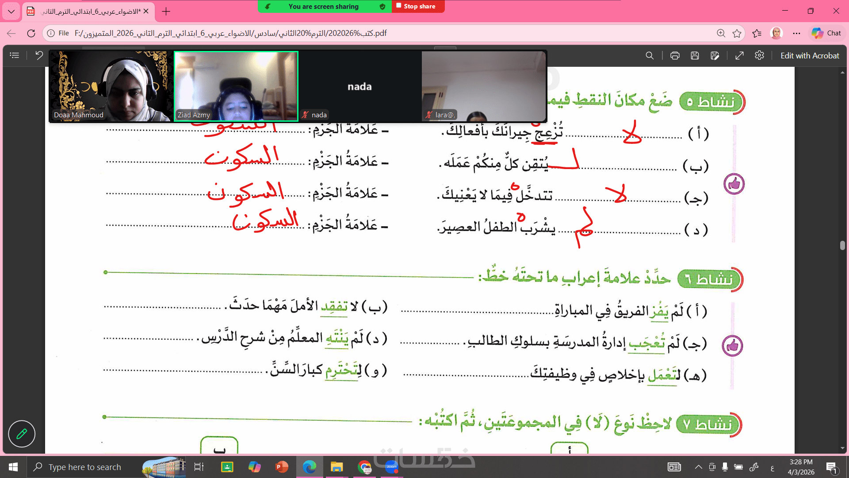
Task: Enter fullscreen with the expand arrows icon
Action: 739,56
